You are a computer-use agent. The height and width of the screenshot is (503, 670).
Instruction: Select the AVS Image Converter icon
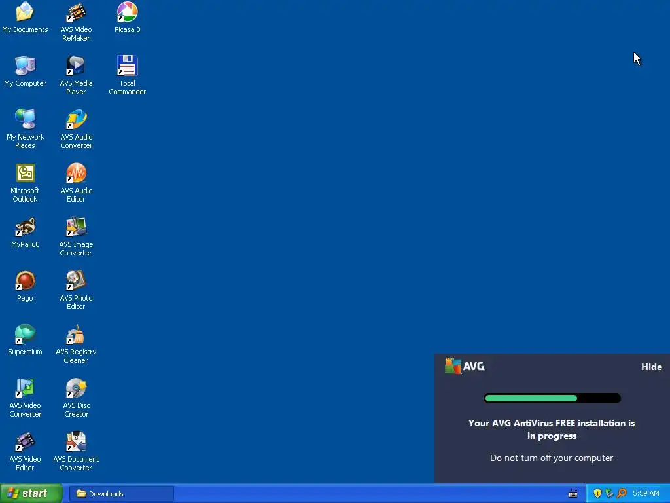(x=76, y=236)
